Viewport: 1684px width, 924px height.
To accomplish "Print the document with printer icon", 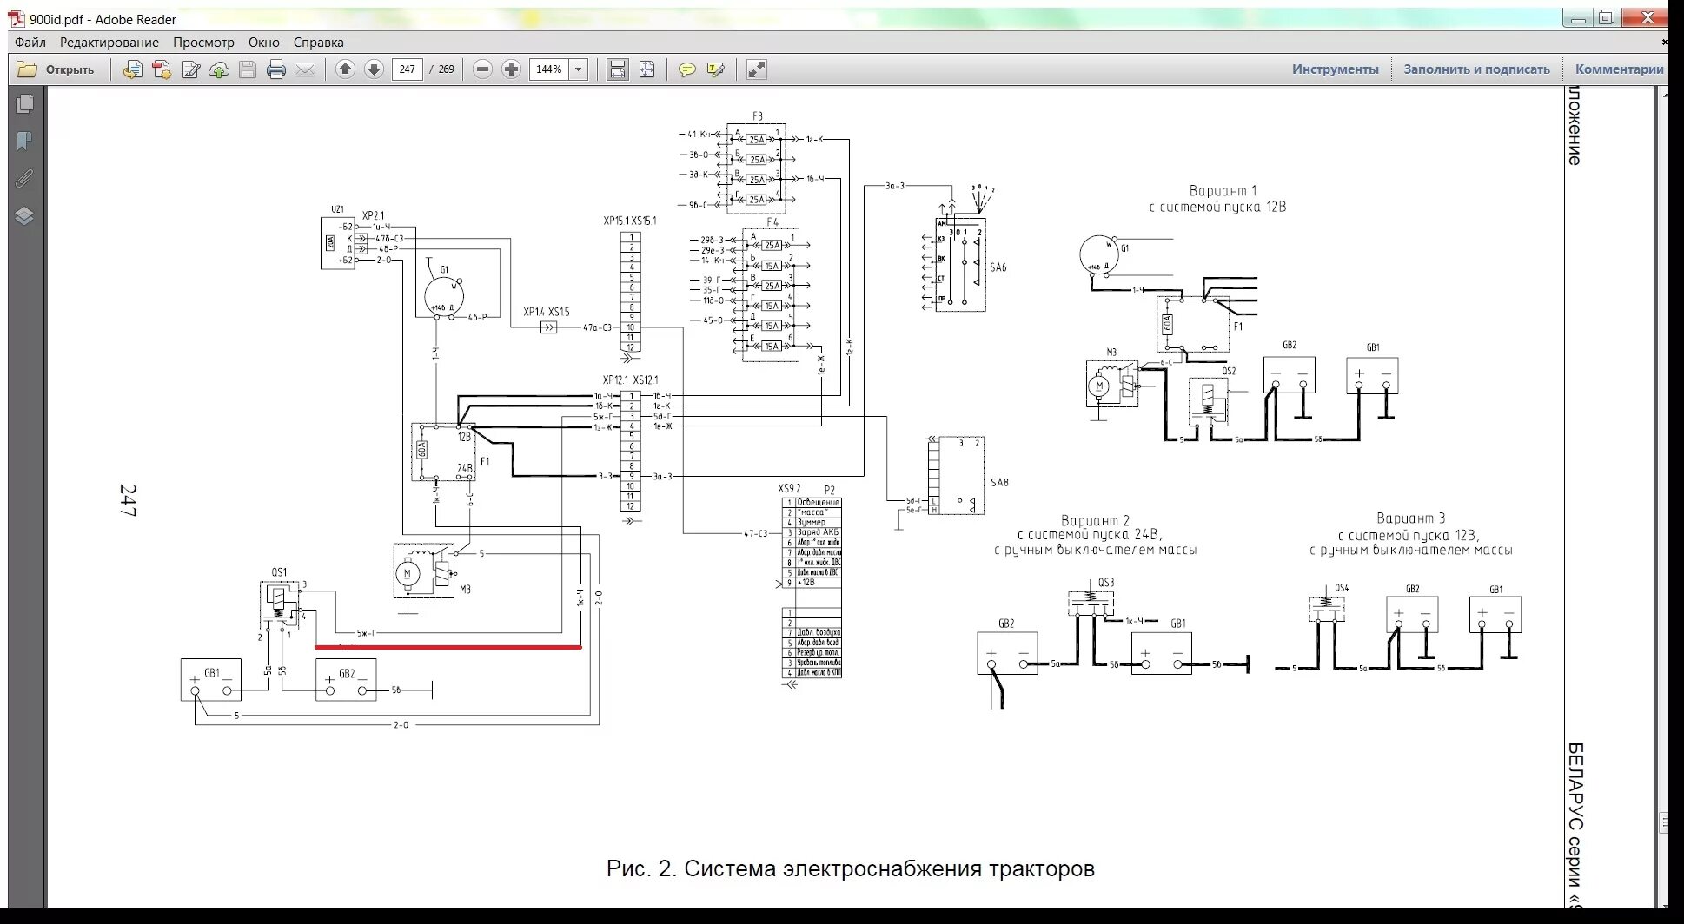I will [276, 69].
